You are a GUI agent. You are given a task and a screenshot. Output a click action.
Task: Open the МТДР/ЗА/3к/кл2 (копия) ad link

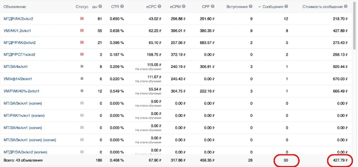coord(25,152)
